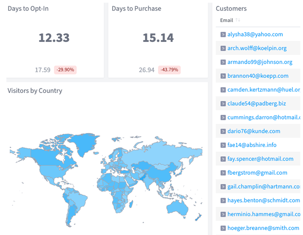Expand the hoeger.breanne@smith.com customer row
Image resolution: width=303 pixels, height=235 pixels.
223,228
